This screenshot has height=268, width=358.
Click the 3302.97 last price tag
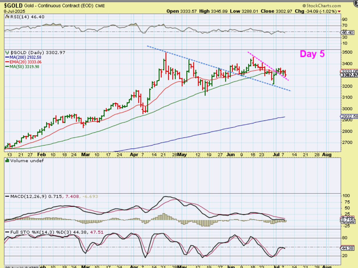[x=349, y=75]
